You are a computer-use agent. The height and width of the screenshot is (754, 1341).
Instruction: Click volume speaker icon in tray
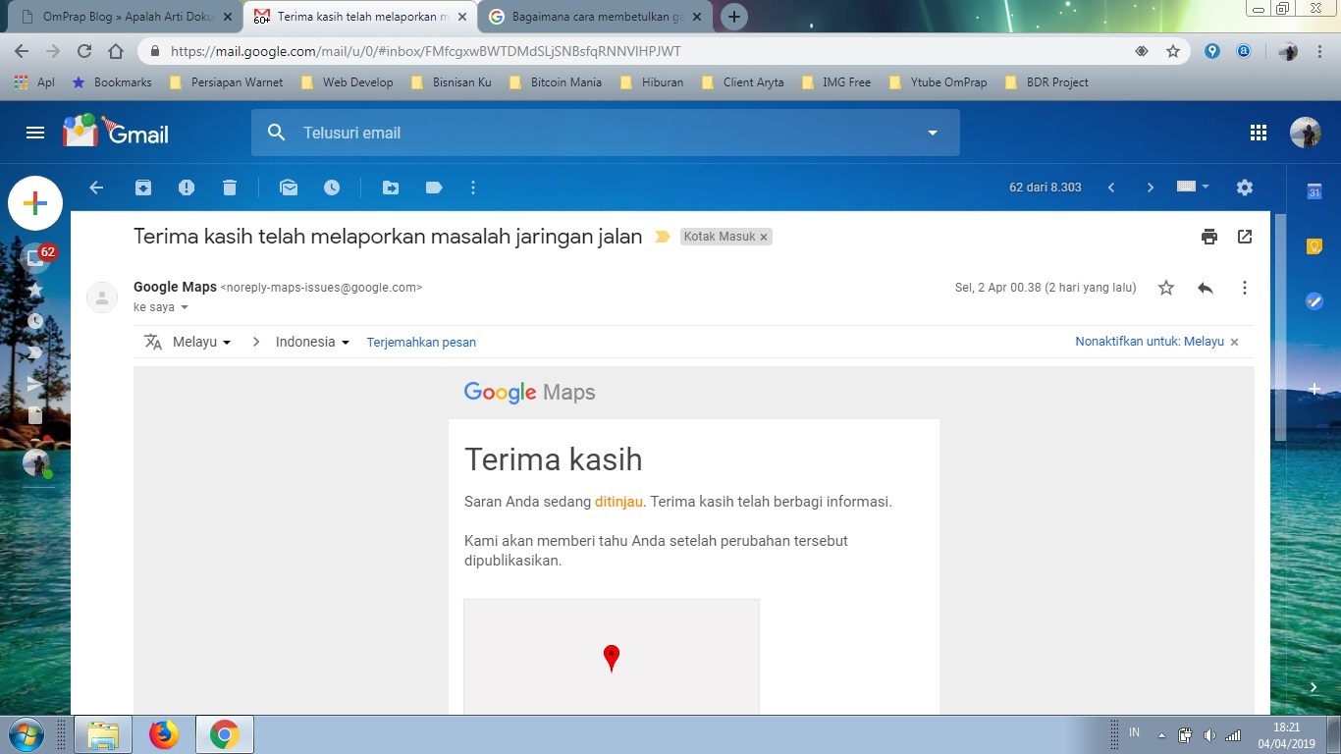pos(1209,735)
